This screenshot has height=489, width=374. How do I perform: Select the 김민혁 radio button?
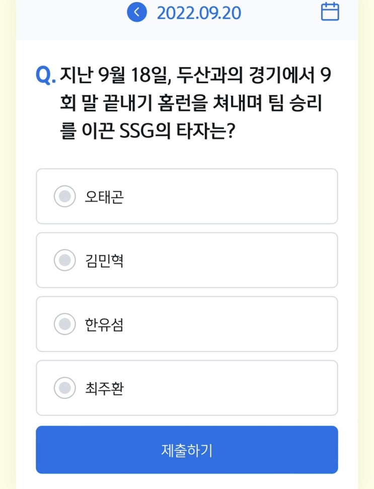click(64, 260)
